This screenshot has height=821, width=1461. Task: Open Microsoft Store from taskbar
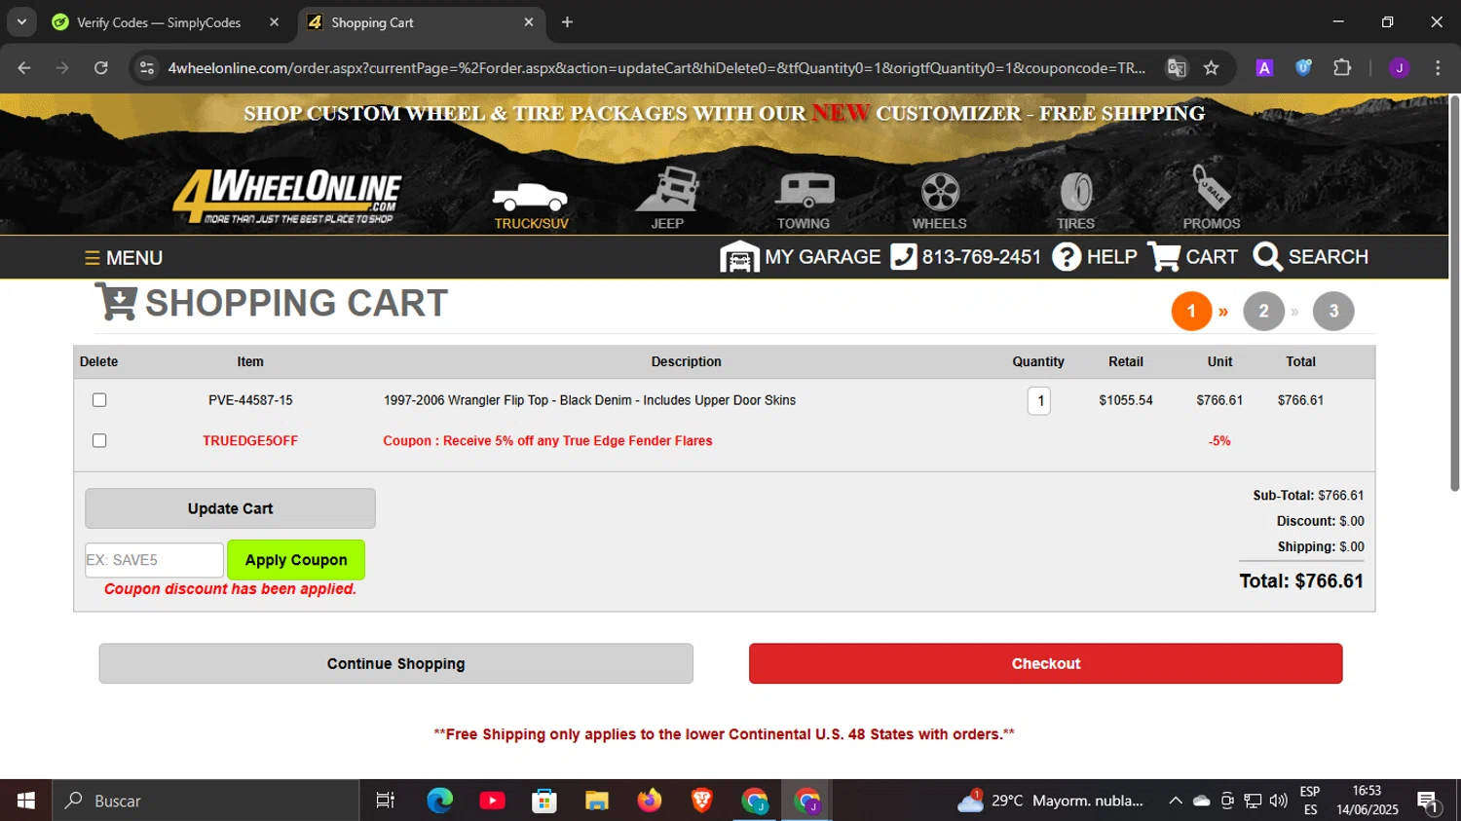(544, 801)
